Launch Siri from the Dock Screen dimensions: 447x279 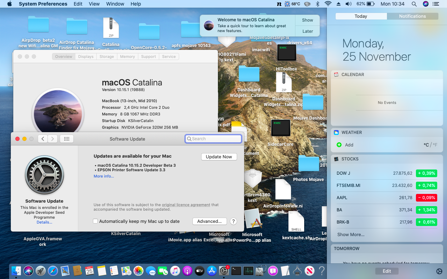pyautogui.click(x=28, y=271)
